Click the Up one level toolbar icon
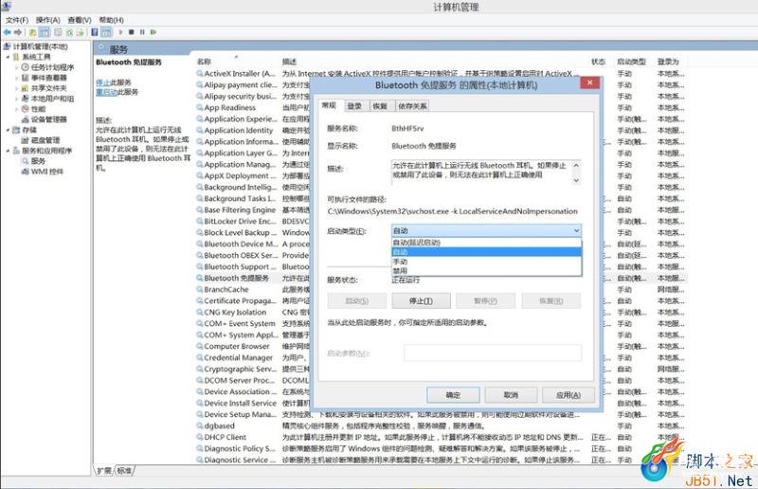This screenshot has height=489, width=758. pyautogui.click(x=32, y=32)
